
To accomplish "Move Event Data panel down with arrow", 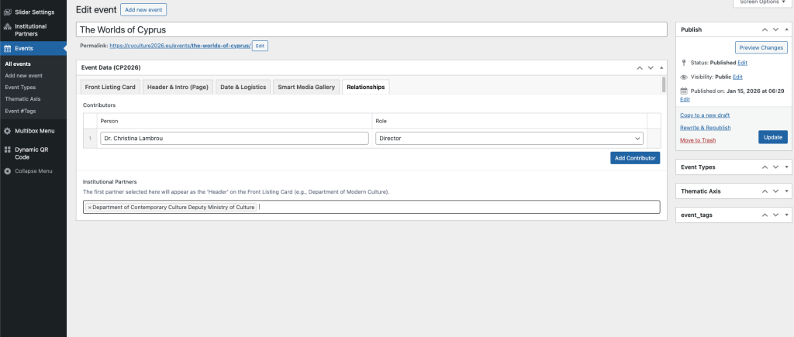I will point(650,67).
